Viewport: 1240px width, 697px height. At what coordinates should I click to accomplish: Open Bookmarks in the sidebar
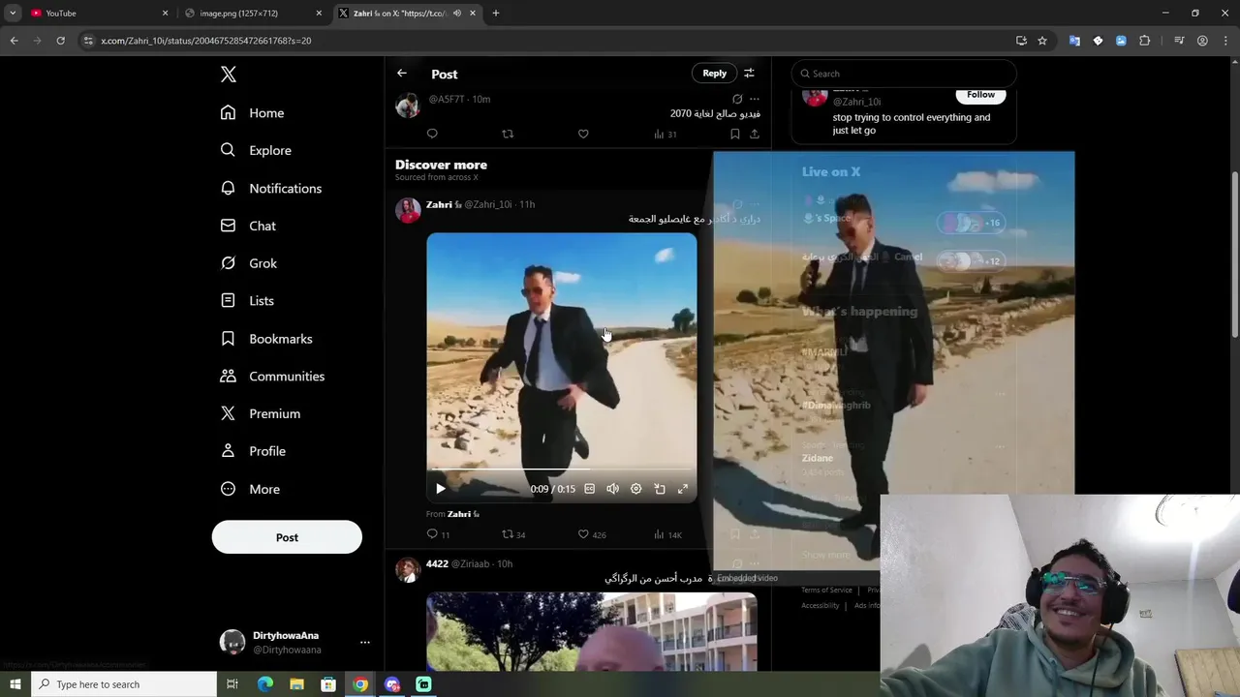pyautogui.click(x=266, y=339)
